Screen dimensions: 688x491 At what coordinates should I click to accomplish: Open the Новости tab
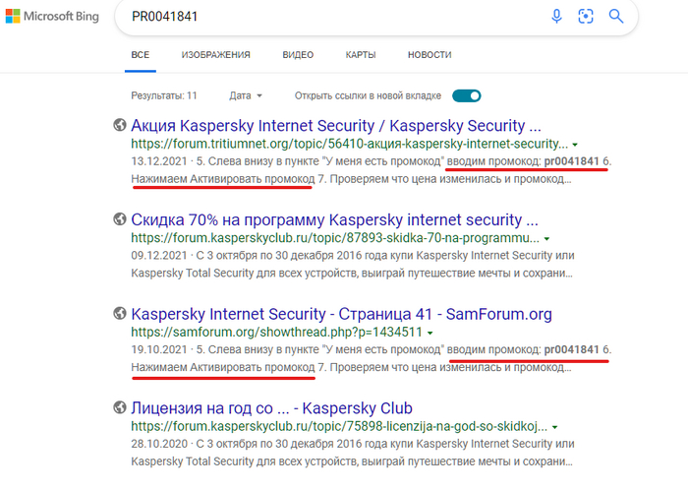coord(430,55)
